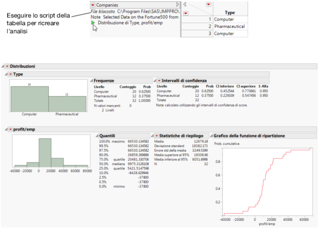Select row 2 Pharmaceutical cell
Screen dimensions: 321x228
coord(230,27)
